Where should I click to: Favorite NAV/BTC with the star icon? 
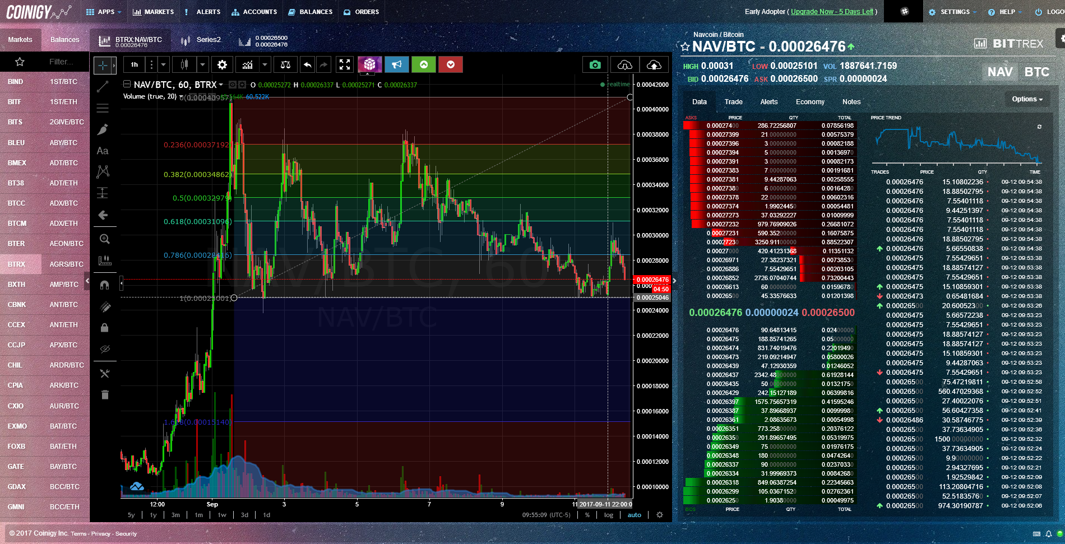tap(685, 47)
